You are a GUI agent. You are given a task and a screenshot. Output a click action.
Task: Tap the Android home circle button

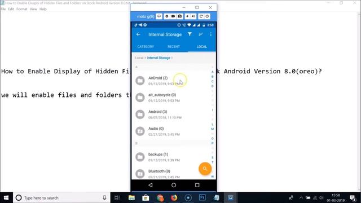pos(174,185)
